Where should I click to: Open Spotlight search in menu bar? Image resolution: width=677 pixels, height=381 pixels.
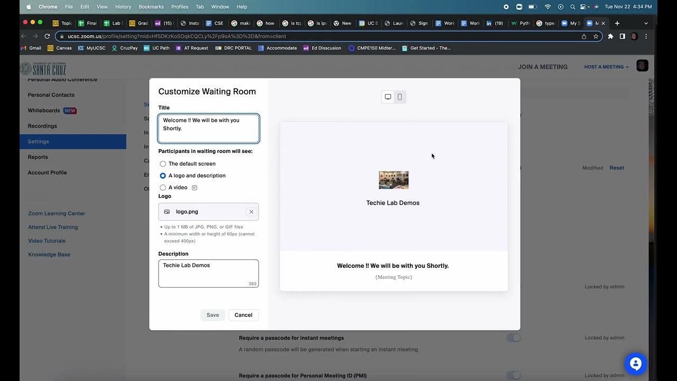572,7
